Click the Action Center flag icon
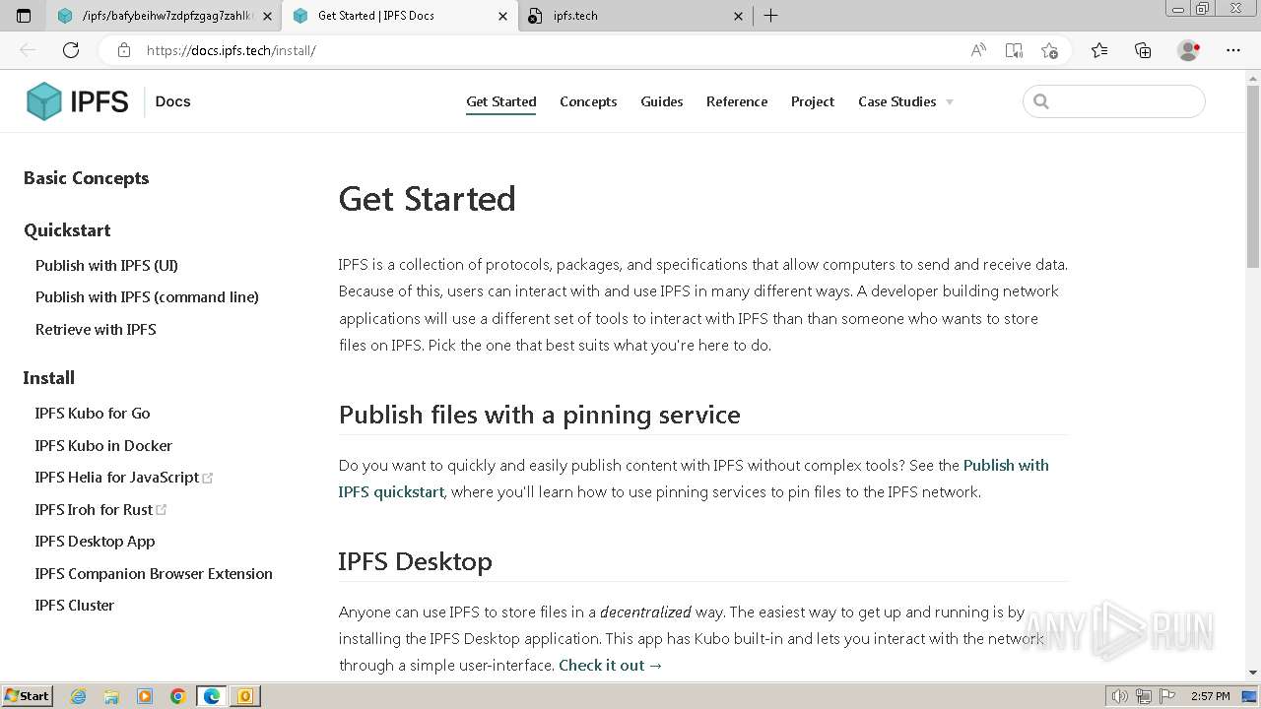 coord(1167,696)
